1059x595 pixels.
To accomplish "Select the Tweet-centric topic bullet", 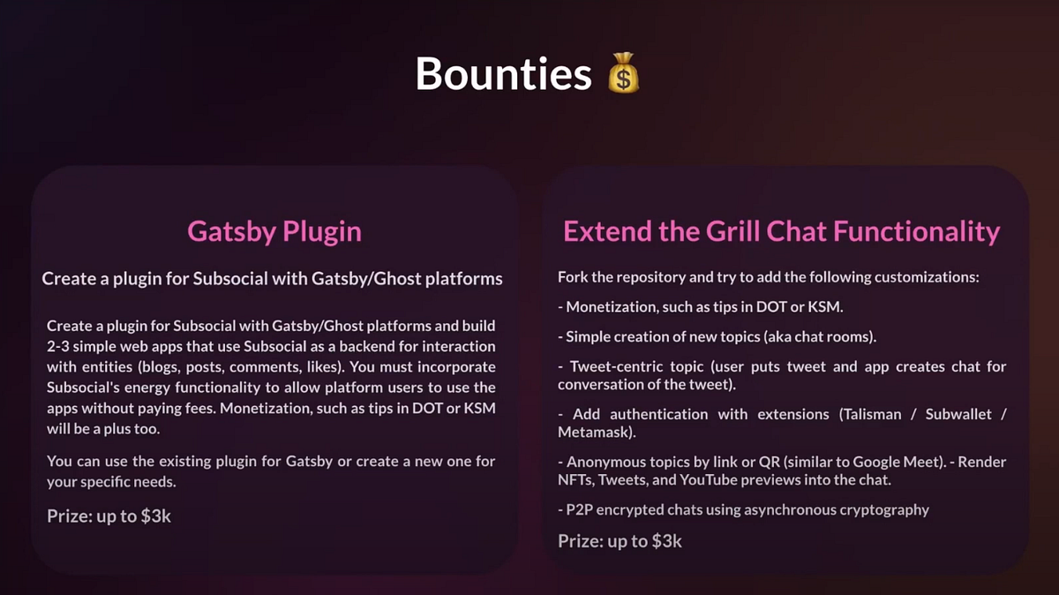I will (782, 375).
